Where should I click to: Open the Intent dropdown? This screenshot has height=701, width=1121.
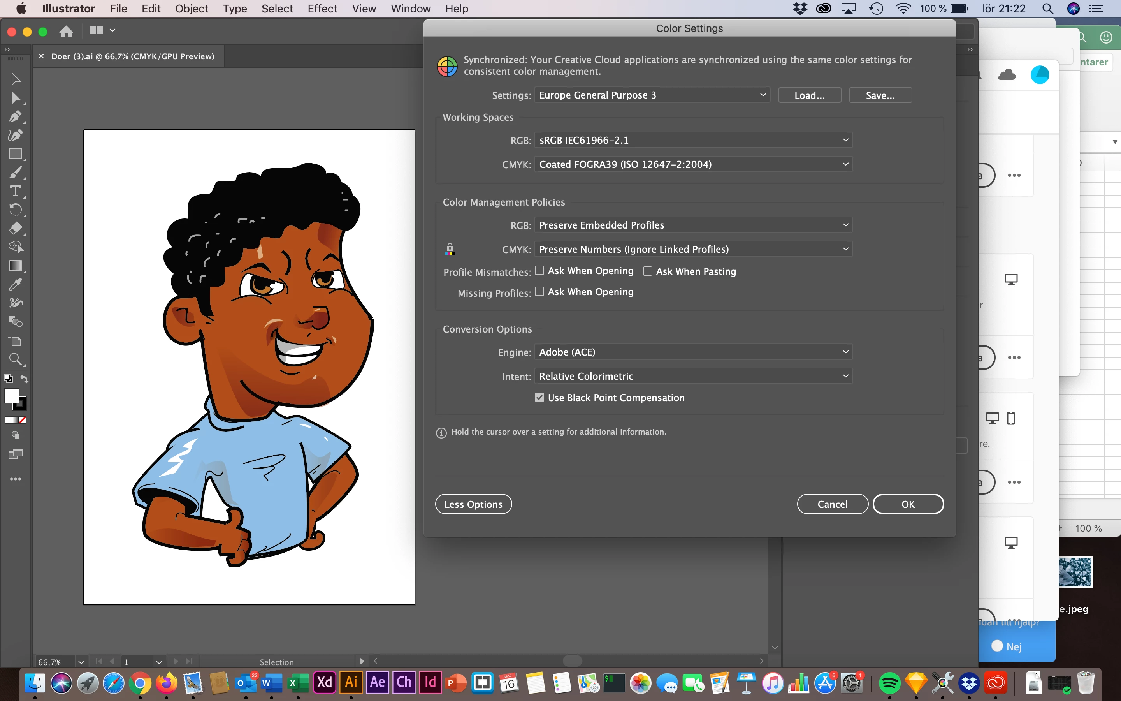[x=693, y=376]
